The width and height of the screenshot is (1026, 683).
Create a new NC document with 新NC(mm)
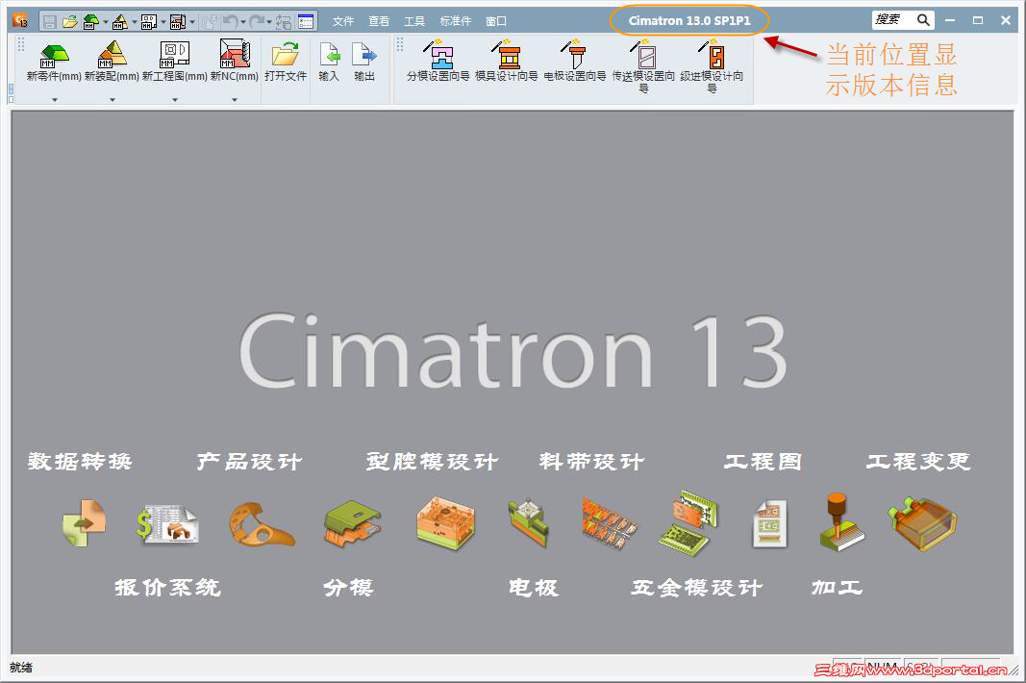(235, 61)
